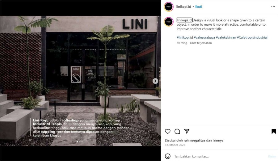Open comments via speech bubble icon
The image size is (278, 161).
coord(177,131)
